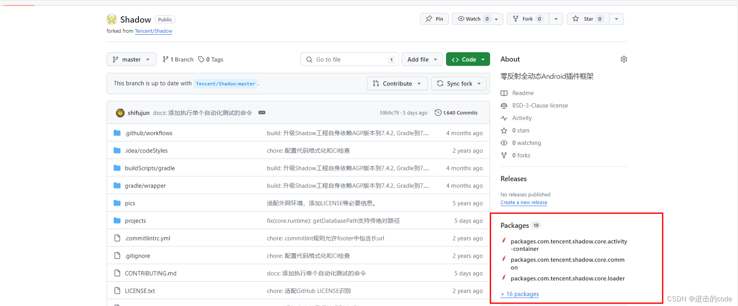738x306 pixels.
Task: Click the Pin repository button
Action: [434, 19]
